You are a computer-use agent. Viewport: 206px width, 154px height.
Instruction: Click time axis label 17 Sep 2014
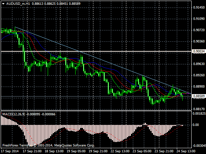click(10, 151)
